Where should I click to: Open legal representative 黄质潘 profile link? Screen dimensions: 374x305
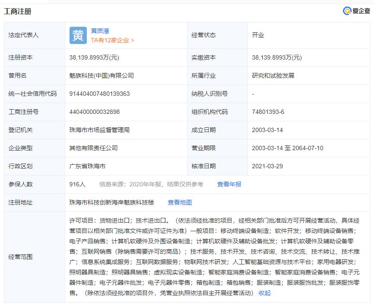(x=100, y=31)
